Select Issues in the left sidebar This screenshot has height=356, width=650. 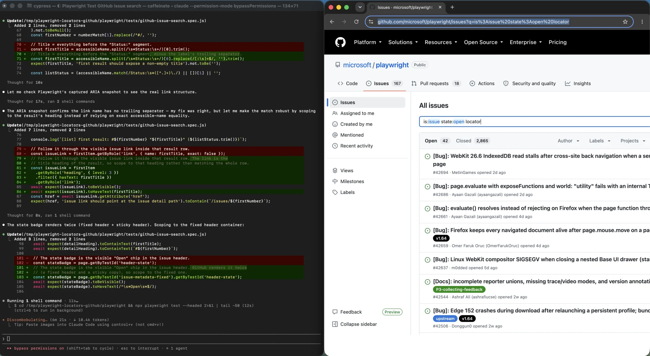(367, 103)
